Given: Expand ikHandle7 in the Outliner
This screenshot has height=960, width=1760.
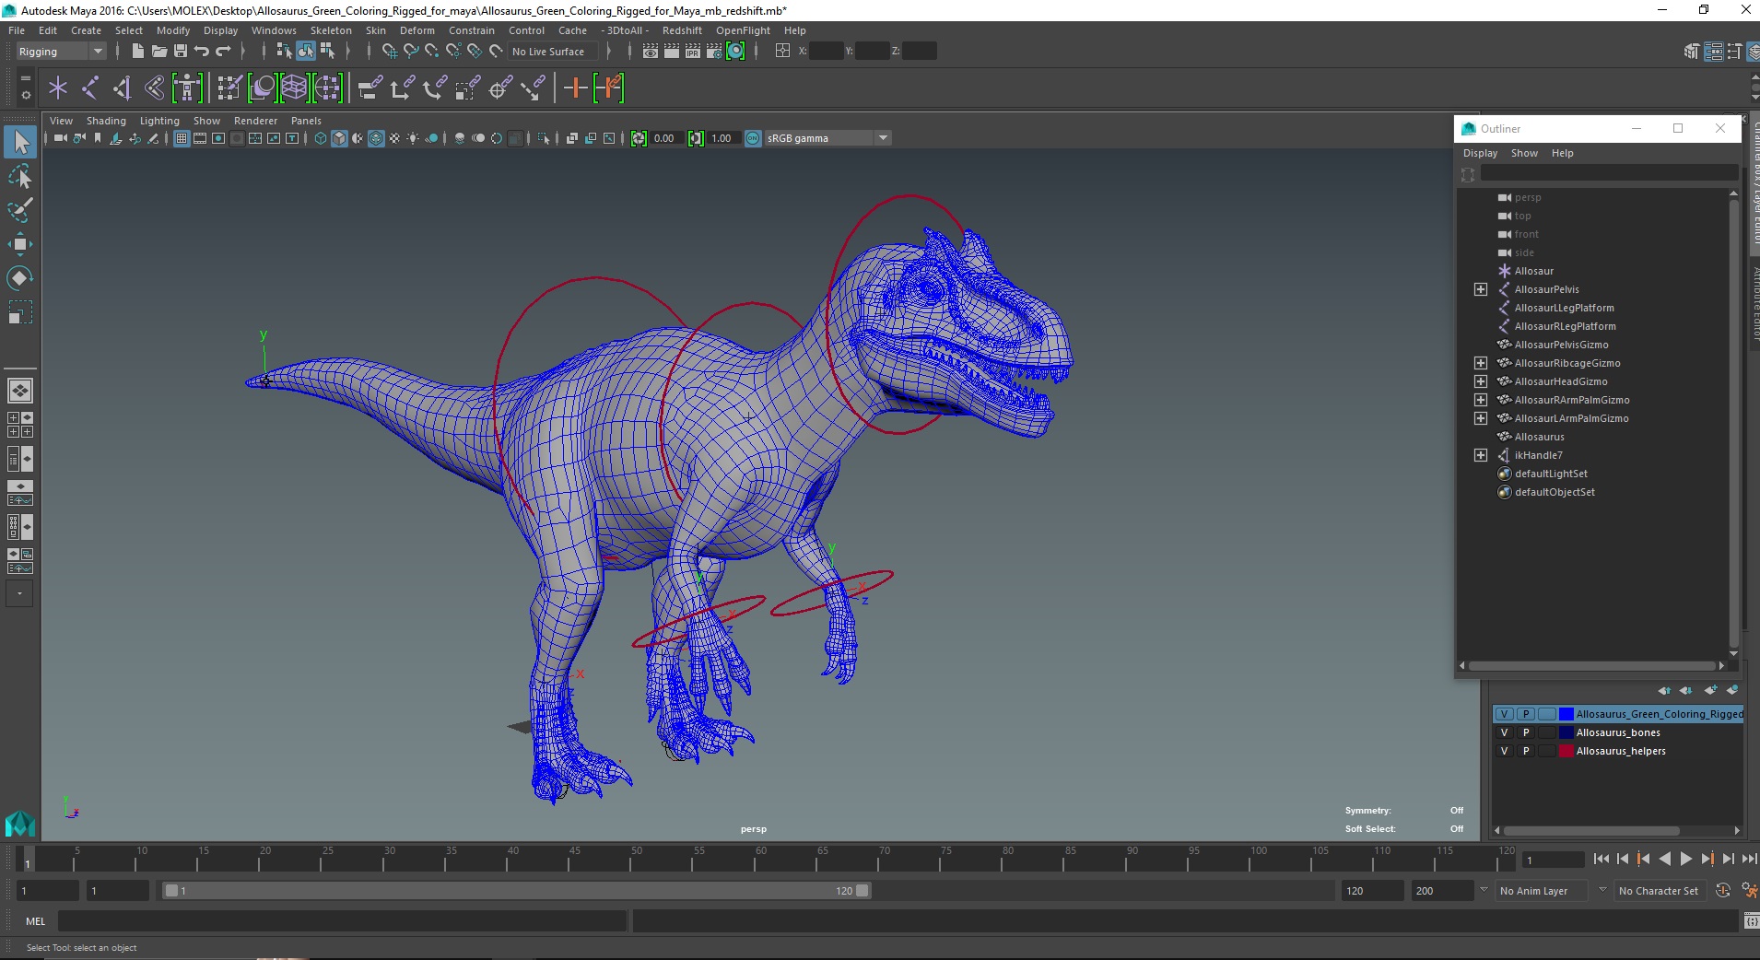Looking at the screenshot, I should coord(1481,455).
